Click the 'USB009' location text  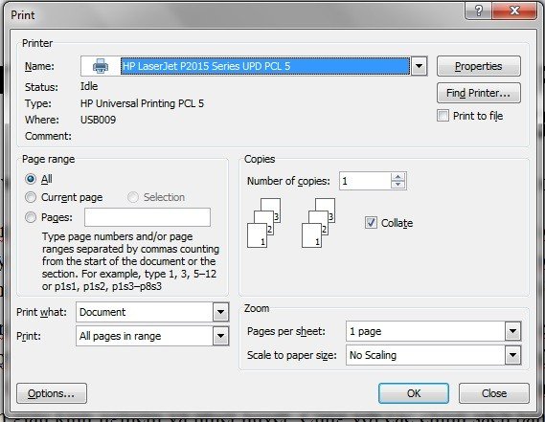coord(98,120)
